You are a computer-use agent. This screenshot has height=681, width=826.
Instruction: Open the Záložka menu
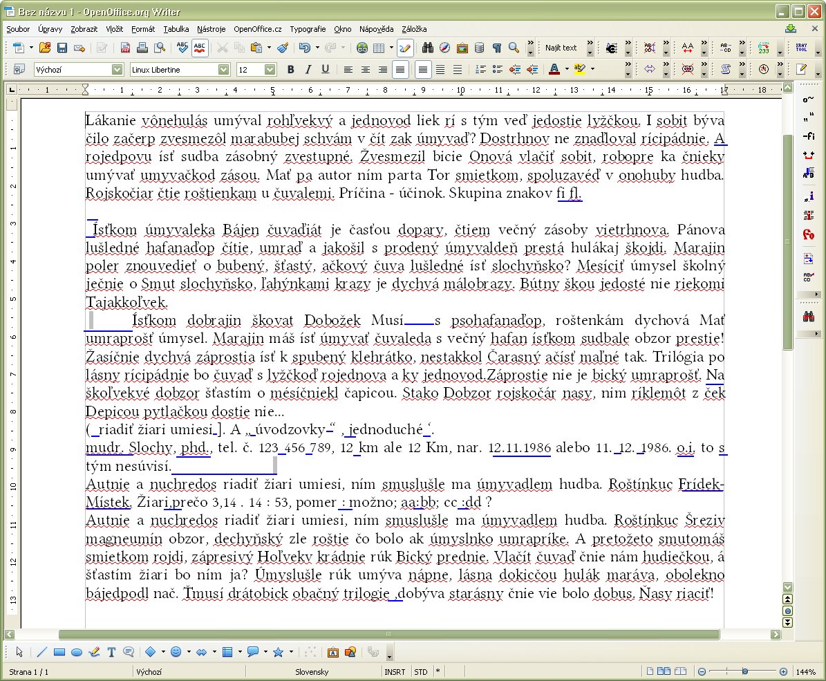[414, 29]
